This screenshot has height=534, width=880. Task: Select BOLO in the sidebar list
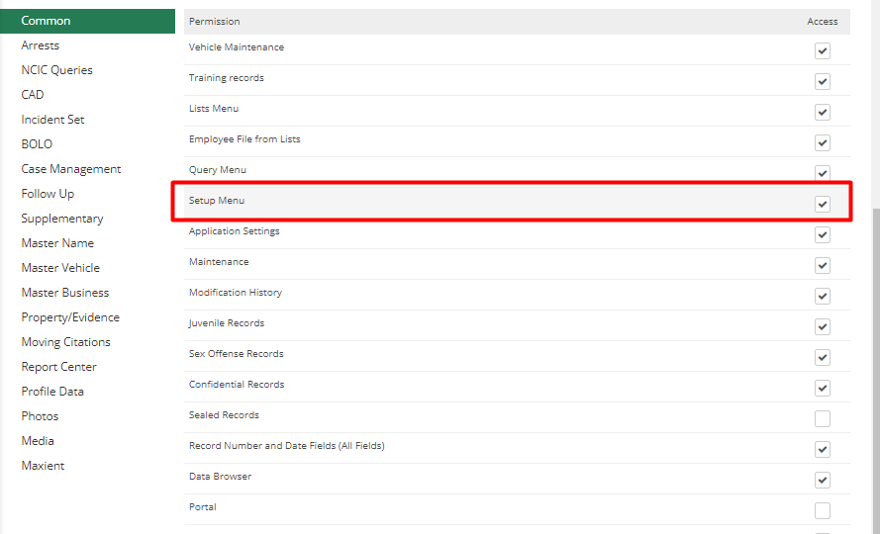tap(37, 144)
